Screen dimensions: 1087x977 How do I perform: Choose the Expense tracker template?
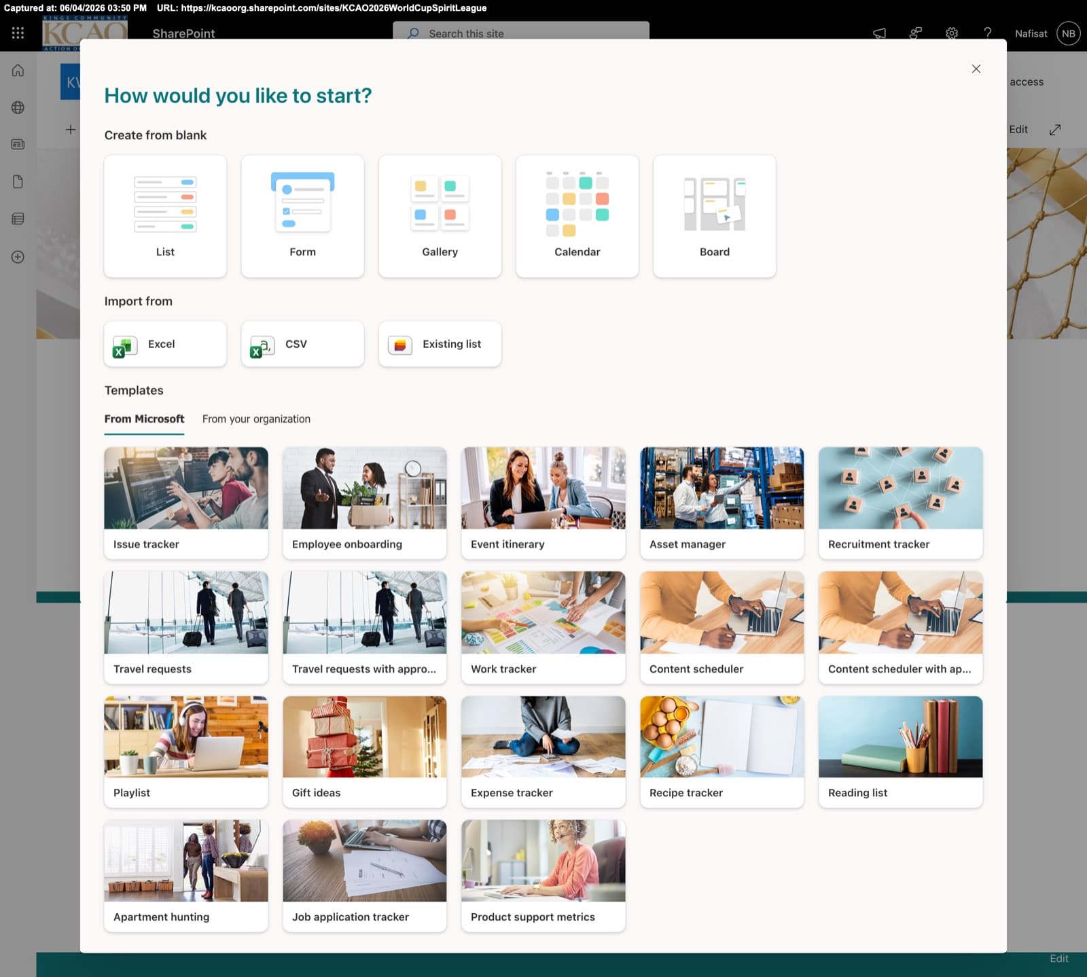pyautogui.click(x=543, y=751)
